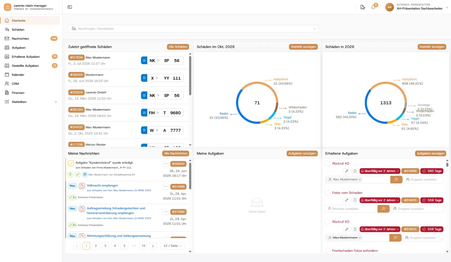Image resolution: width=451 pixels, height=262 pixels.
Task: Check the Frontschaden Fotos anfordern task circle
Action: point(328,250)
